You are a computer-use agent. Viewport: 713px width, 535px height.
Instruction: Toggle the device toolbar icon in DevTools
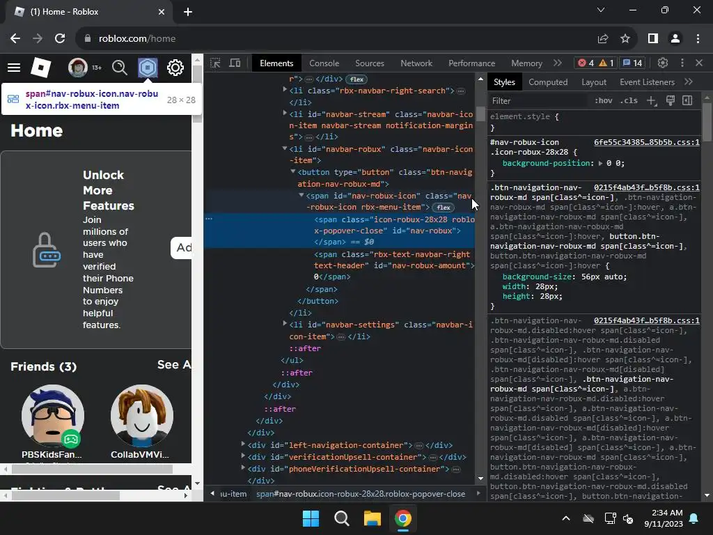coord(235,63)
